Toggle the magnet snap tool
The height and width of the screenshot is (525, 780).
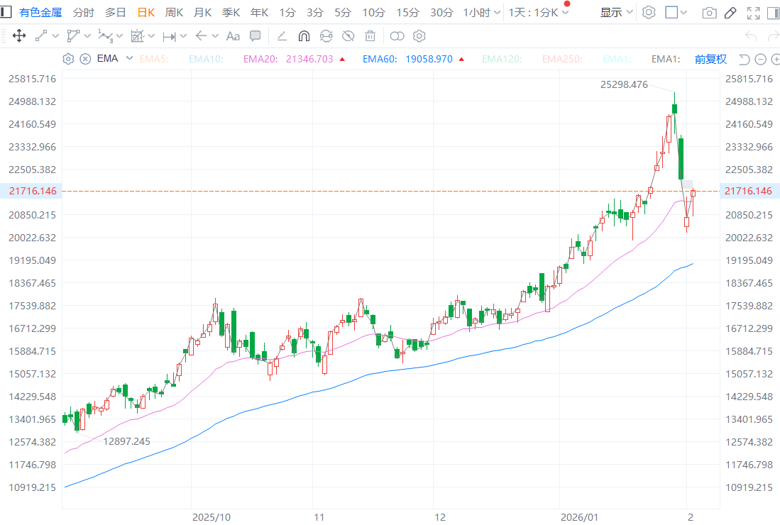click(304, 35)
